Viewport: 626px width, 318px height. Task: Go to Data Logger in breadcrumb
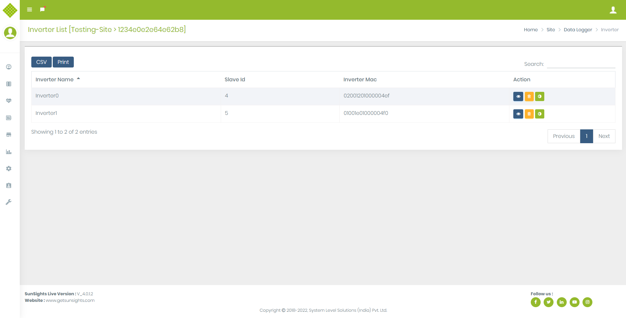[x=578, y=30]
